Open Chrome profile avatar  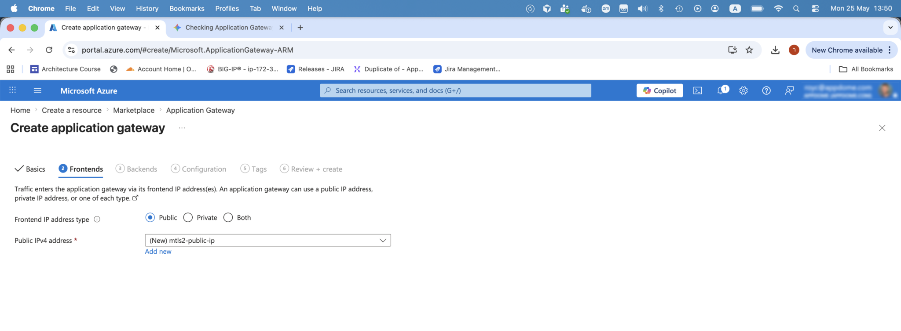794,50
